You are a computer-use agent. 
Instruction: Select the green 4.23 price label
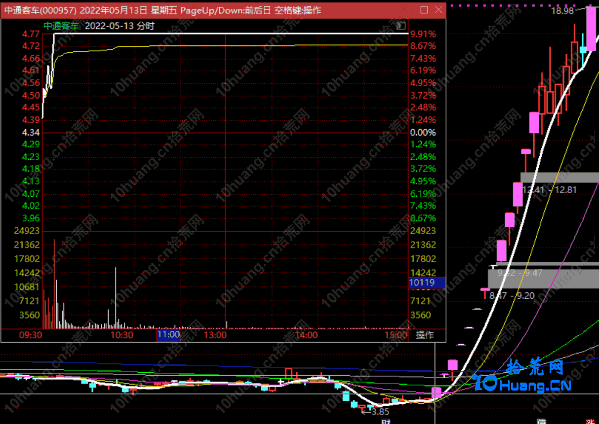(x=31, y=157)
